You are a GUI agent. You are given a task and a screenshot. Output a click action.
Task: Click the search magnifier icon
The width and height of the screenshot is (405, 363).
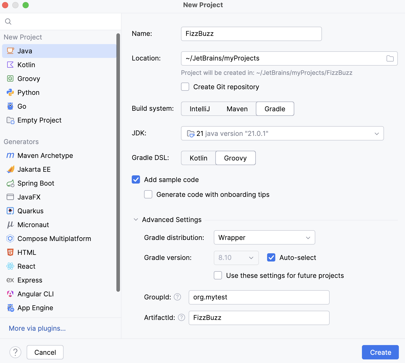tap(8, 22)
